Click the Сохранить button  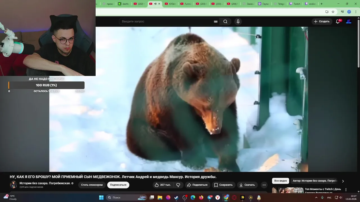pyautogui.click(x=223, y=185)
